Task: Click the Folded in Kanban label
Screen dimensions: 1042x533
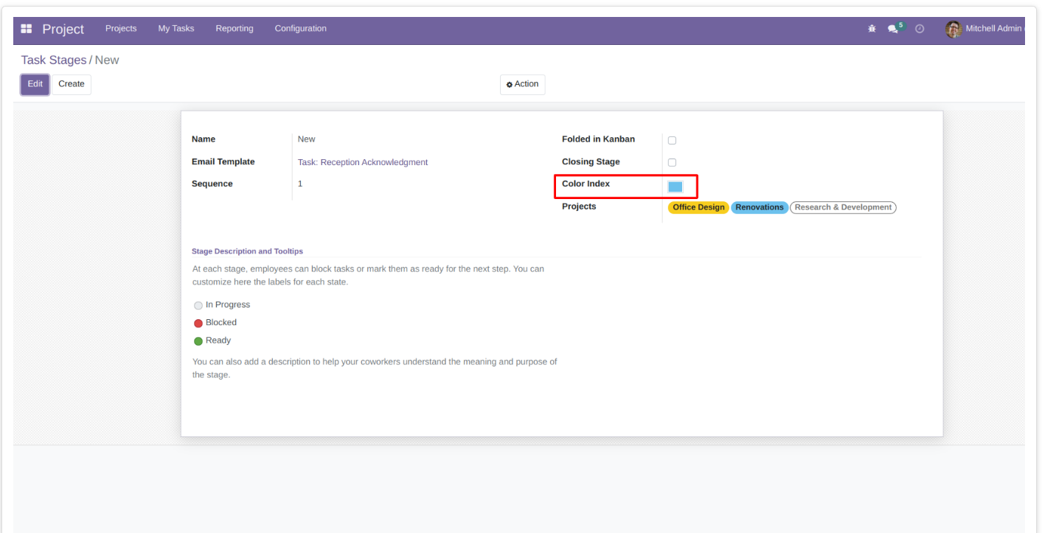Action: point(599,139)
